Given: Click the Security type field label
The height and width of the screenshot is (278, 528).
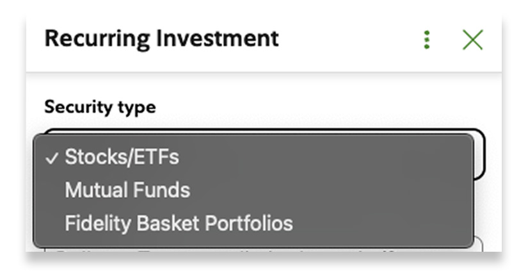Looking at the screenshot, I should 100,107.
